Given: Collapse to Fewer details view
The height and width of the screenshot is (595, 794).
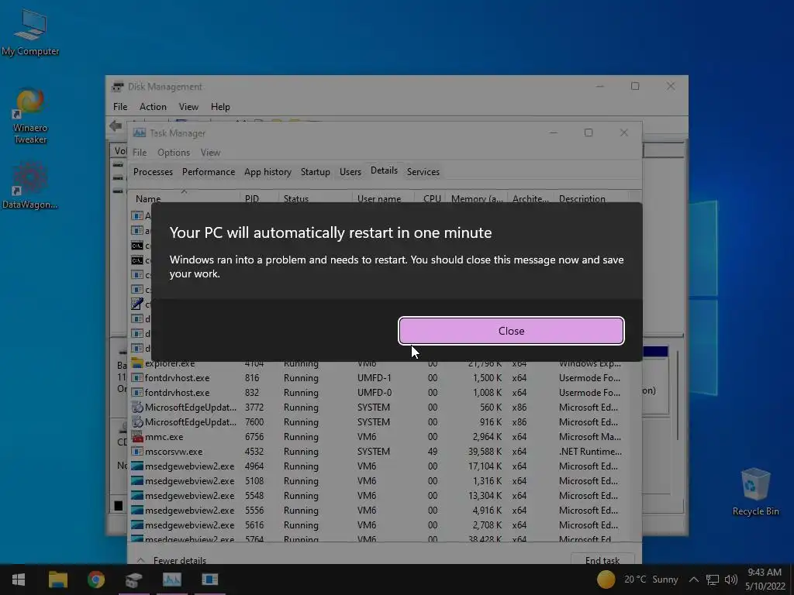Looking at the screenshot, I should coord(172,560).
